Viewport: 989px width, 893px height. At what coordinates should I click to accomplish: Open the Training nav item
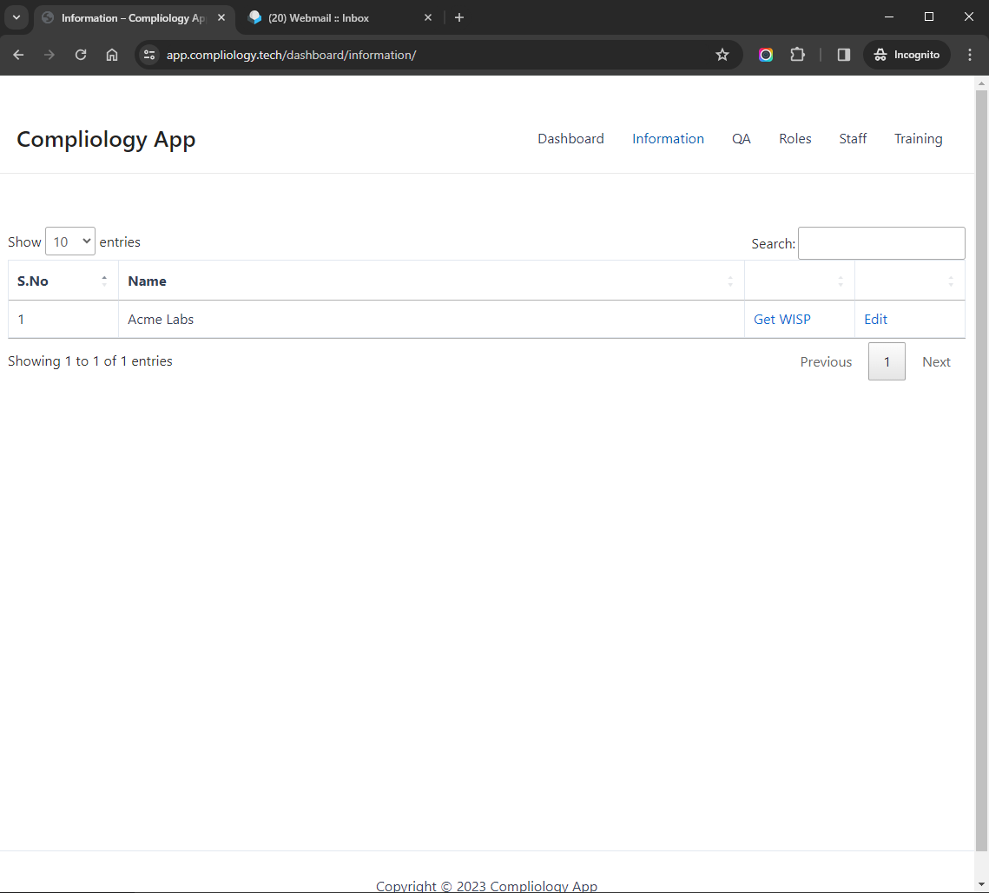pos(919,139)
